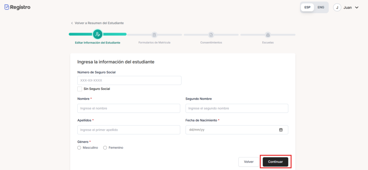Viewport: 368px width, 170px height.
Task: Click the Escuelas step icon
Action: tap(268, 35)
